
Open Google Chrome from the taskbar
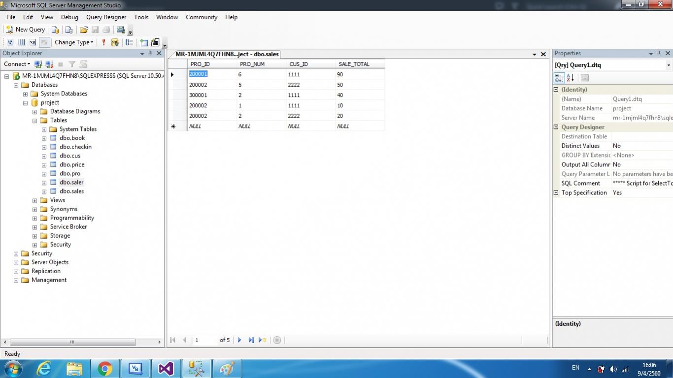coord(104,369)
